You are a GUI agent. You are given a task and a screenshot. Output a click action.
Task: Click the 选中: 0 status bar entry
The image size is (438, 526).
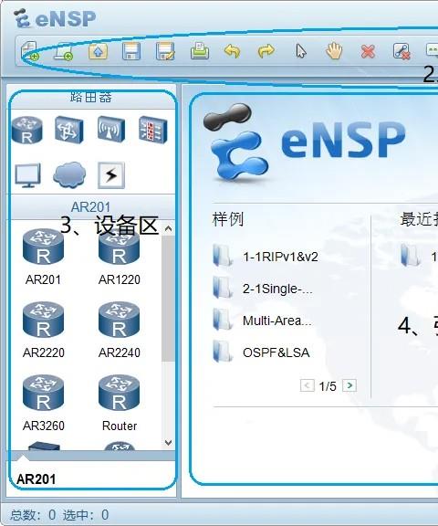(x=86, y=515)
